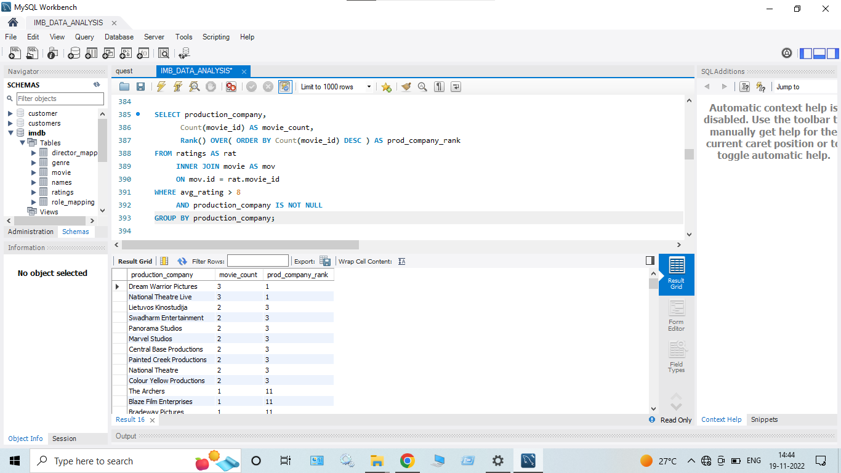Save snippet star icon

pos(386,87)
